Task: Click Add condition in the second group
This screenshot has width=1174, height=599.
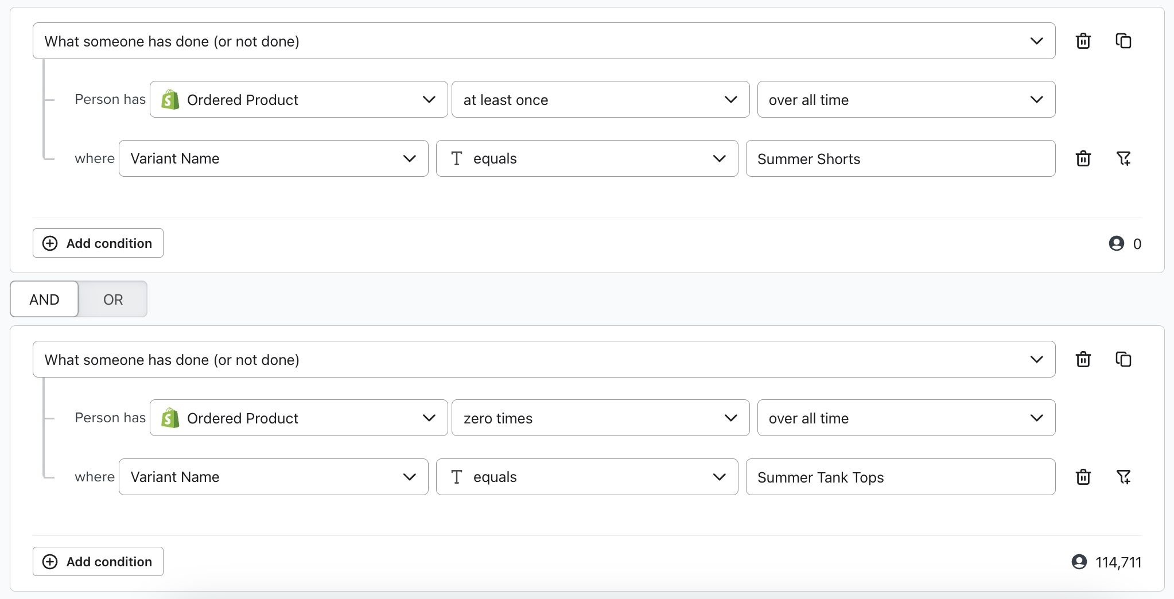Action: (98, 562)
